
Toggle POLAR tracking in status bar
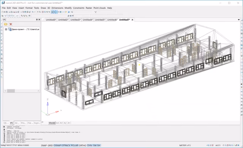point(75,145)
